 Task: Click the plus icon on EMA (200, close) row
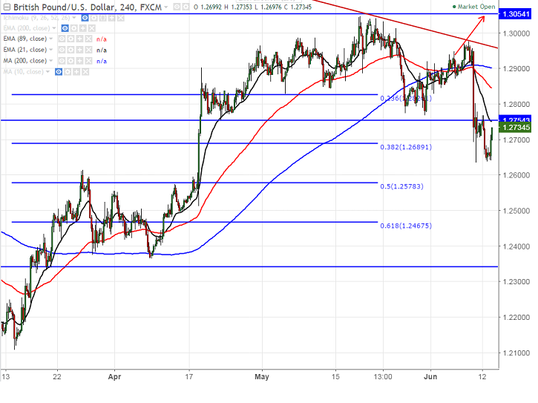82,28
